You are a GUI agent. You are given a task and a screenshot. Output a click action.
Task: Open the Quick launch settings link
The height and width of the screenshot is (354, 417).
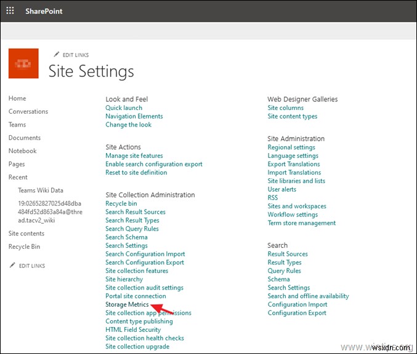124,108
